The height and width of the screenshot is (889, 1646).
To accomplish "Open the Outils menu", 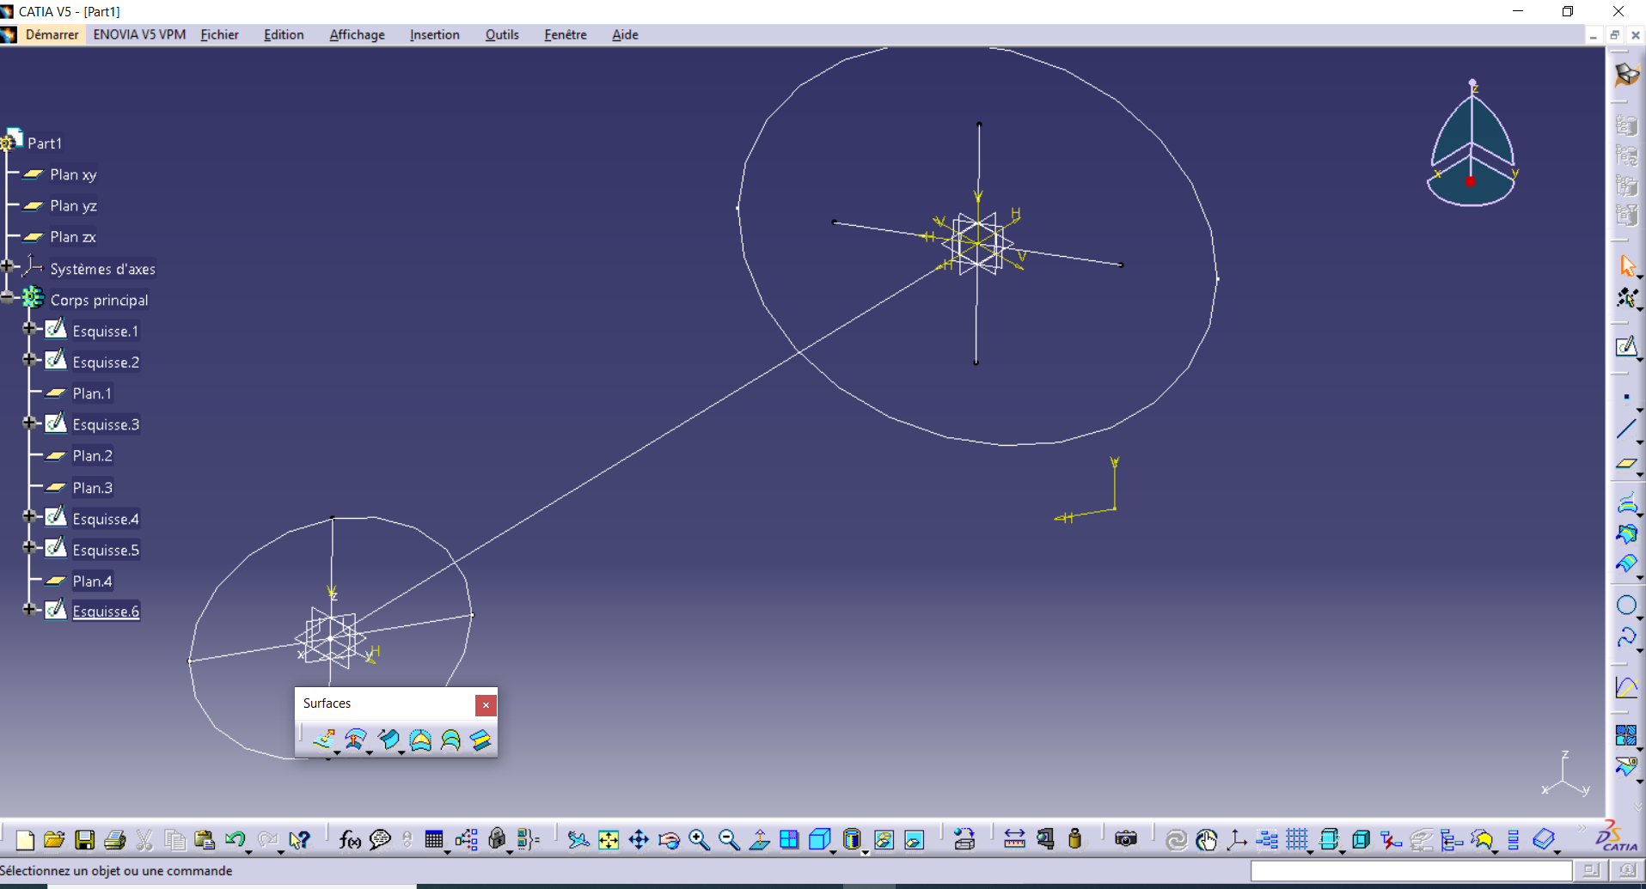I will pos(502,34).
